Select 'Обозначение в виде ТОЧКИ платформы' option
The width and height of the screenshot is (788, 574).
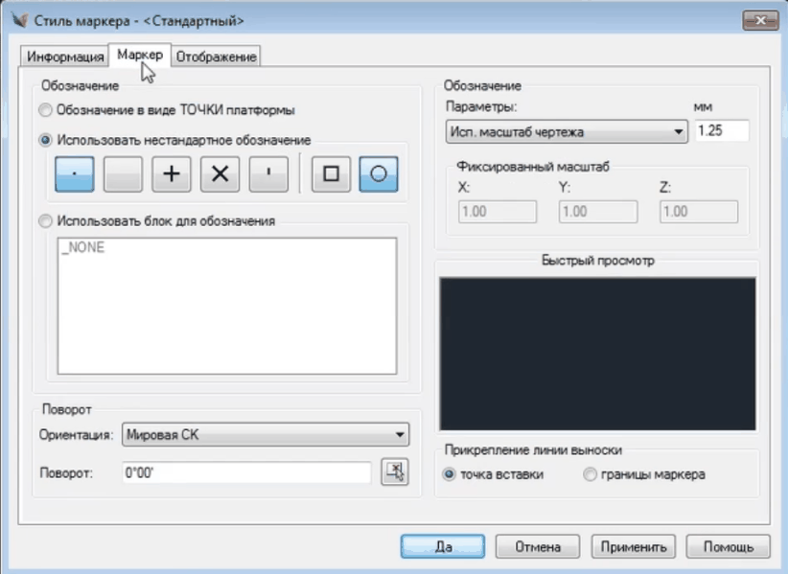46,109
